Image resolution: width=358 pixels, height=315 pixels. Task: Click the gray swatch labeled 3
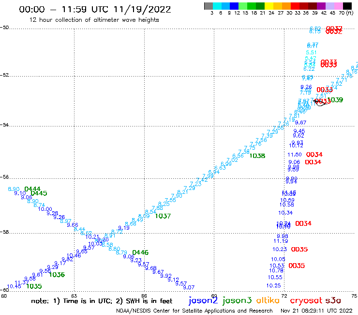(209, 6)
